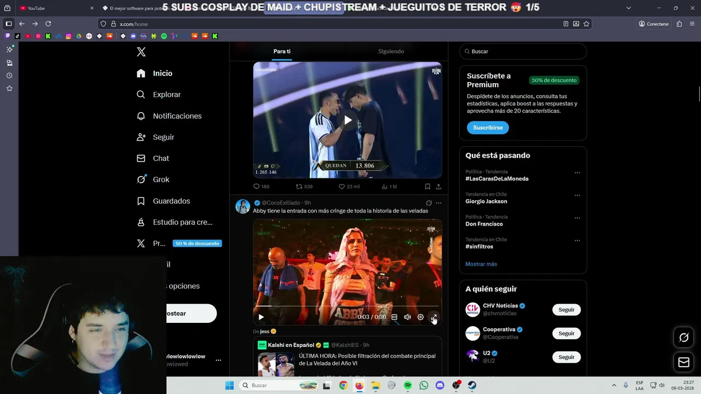Like the post with 23 mil likes
701x394 pixels.
pos(349,187)
